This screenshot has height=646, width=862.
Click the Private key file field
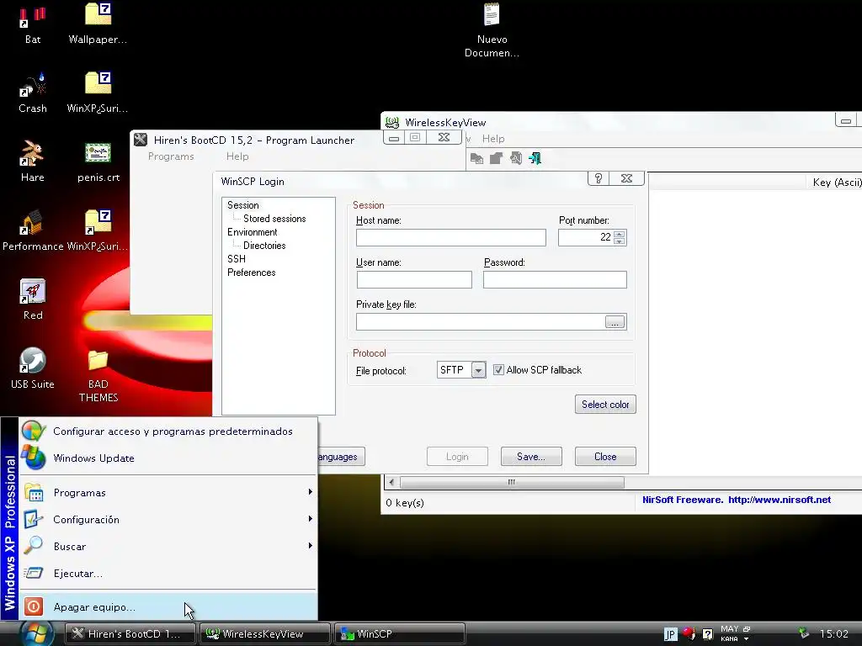[481, 322]
